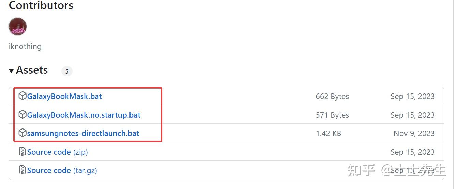Click the Contributors heading
Screen dimensions: 458x189
click(x=41, y=6)
